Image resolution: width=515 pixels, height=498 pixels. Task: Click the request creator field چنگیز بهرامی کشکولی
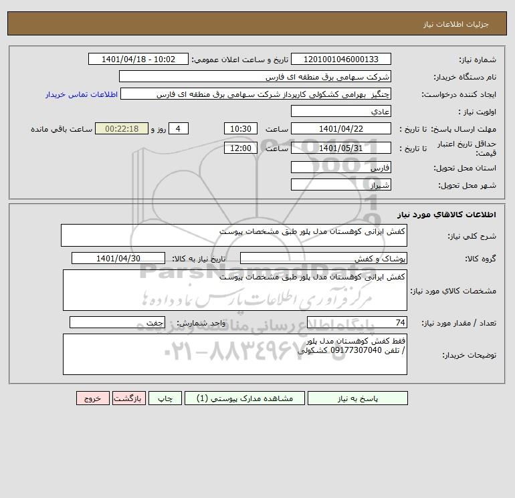point(255,94)
